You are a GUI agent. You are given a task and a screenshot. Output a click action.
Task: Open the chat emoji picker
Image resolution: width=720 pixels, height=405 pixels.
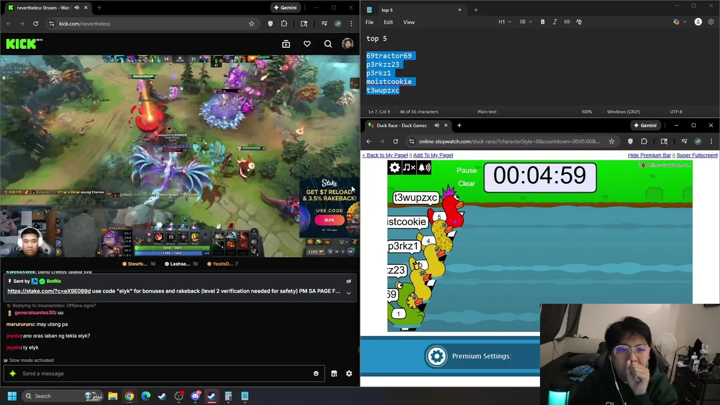point(316,373)
